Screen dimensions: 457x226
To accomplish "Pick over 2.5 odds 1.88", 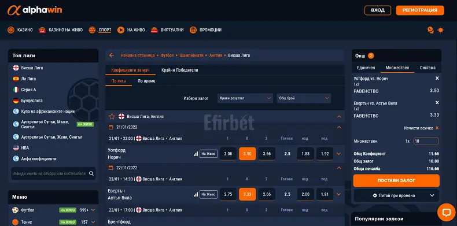I will (305, 154).
